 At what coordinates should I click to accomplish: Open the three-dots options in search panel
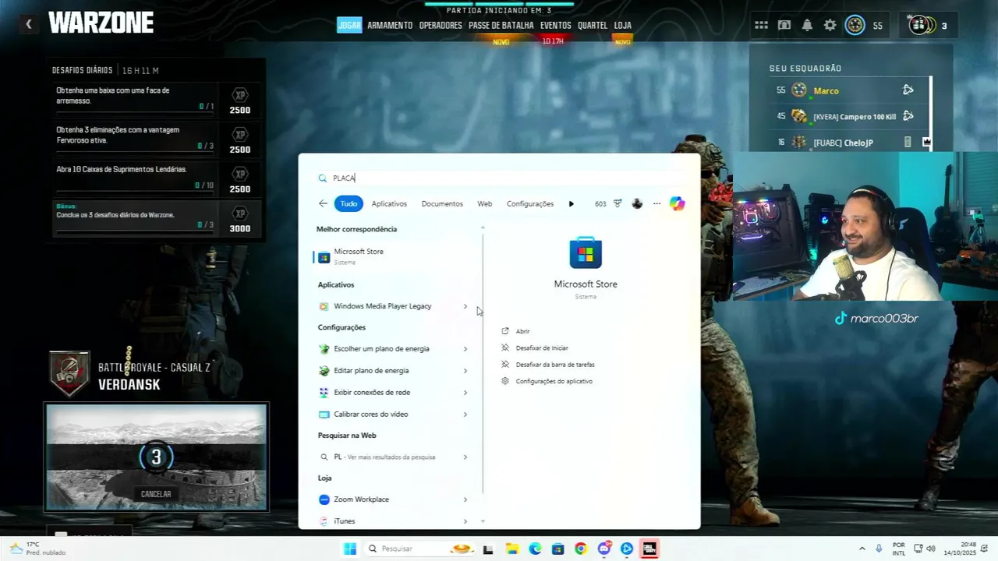(656, 203)
